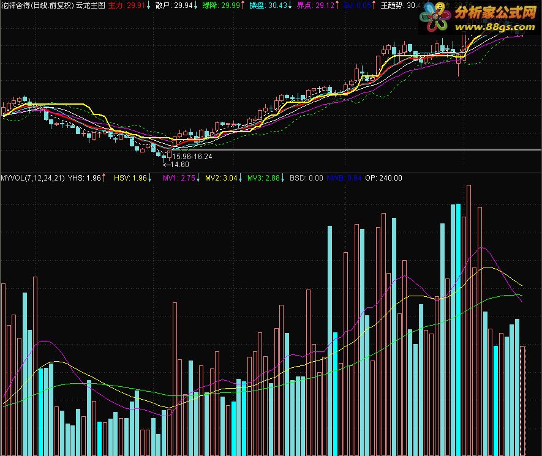Select the last dotted-outline volume bar
Viewport: 542px width, 456px height.
coord(522,401)
